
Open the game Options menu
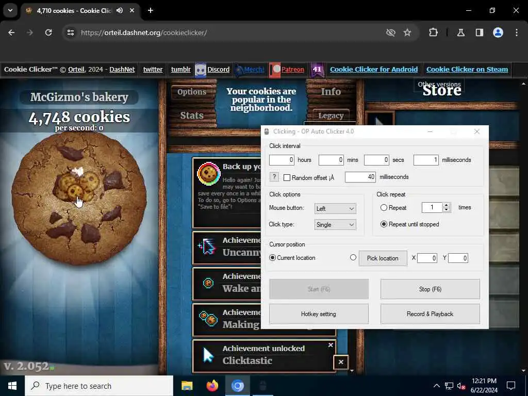point(192,92)
